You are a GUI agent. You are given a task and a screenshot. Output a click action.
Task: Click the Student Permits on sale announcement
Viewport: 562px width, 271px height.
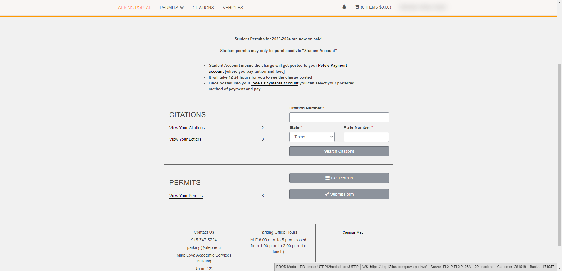coord(278,39)
